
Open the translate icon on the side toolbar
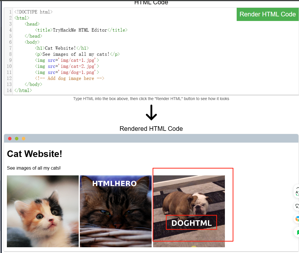click(297, 193)
